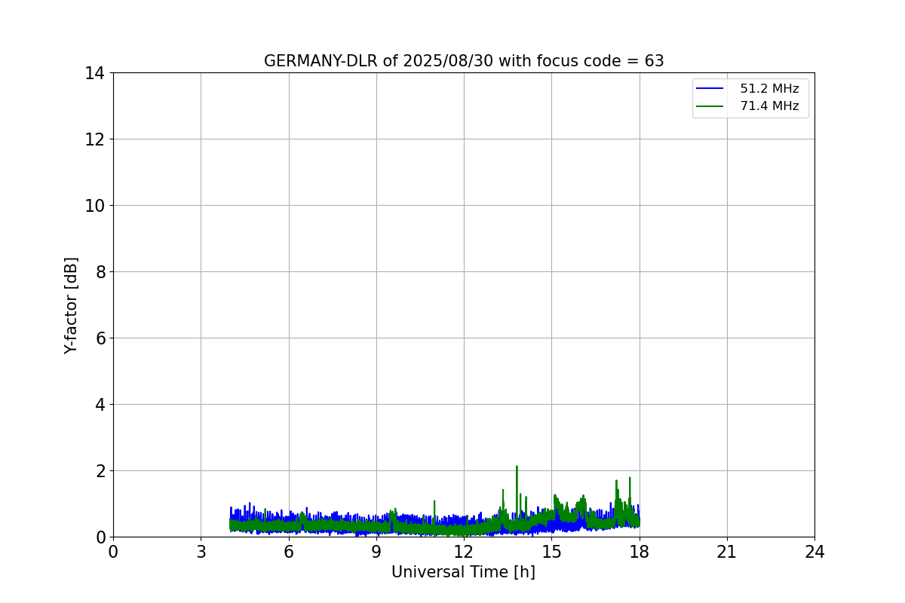Click the Universal Time [h] axis label
Screen dimensions: 905x603
[x=463, y=572]
